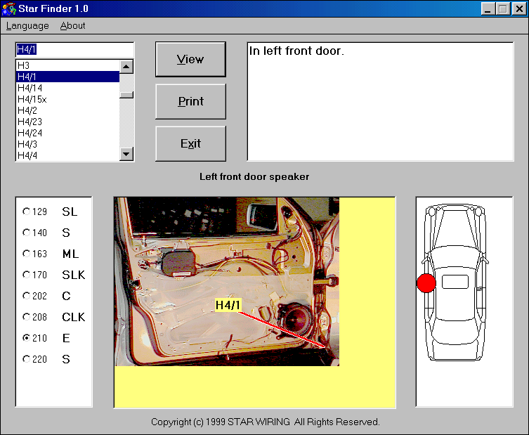
Task: Close the Star Finder window
Action: 520,8
